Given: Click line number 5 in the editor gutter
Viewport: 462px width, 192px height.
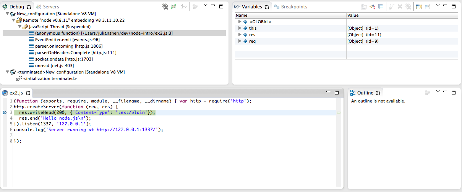Looking at the screenshot, I should [x=11, y=124].
